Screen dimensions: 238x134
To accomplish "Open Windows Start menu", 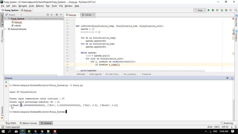I will [3, 131].
